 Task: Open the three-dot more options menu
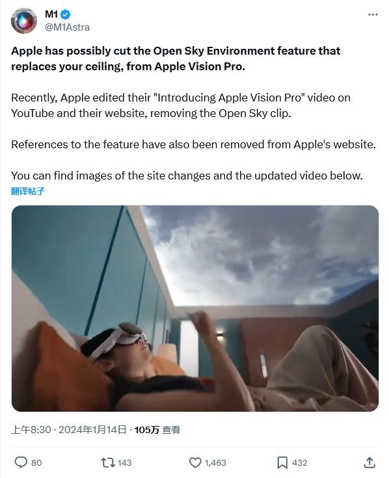click(x=373, y=14)
